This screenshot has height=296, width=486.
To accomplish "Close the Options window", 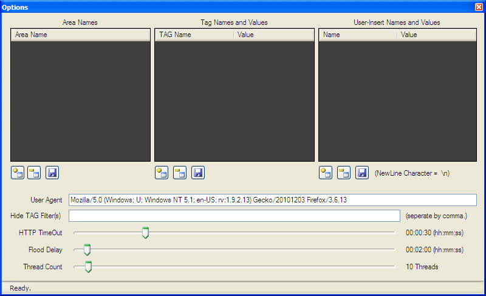I will [479, 7].
